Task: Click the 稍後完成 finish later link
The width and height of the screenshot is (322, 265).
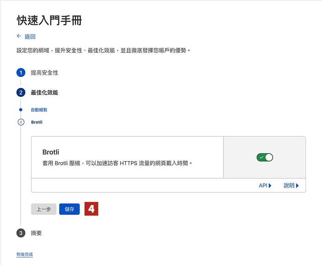Action: tap(25, 254)
